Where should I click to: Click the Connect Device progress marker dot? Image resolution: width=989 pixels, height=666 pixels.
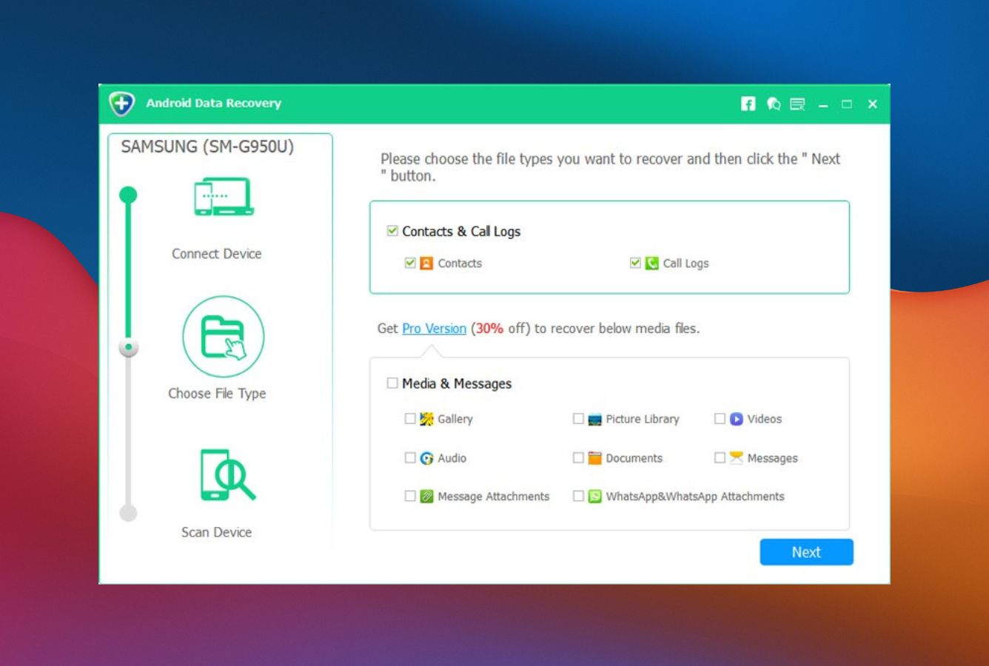click(x=128, y=195)
